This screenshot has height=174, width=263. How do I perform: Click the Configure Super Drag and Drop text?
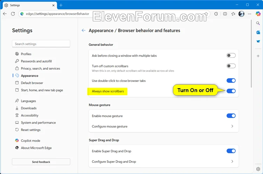point(114,161)
